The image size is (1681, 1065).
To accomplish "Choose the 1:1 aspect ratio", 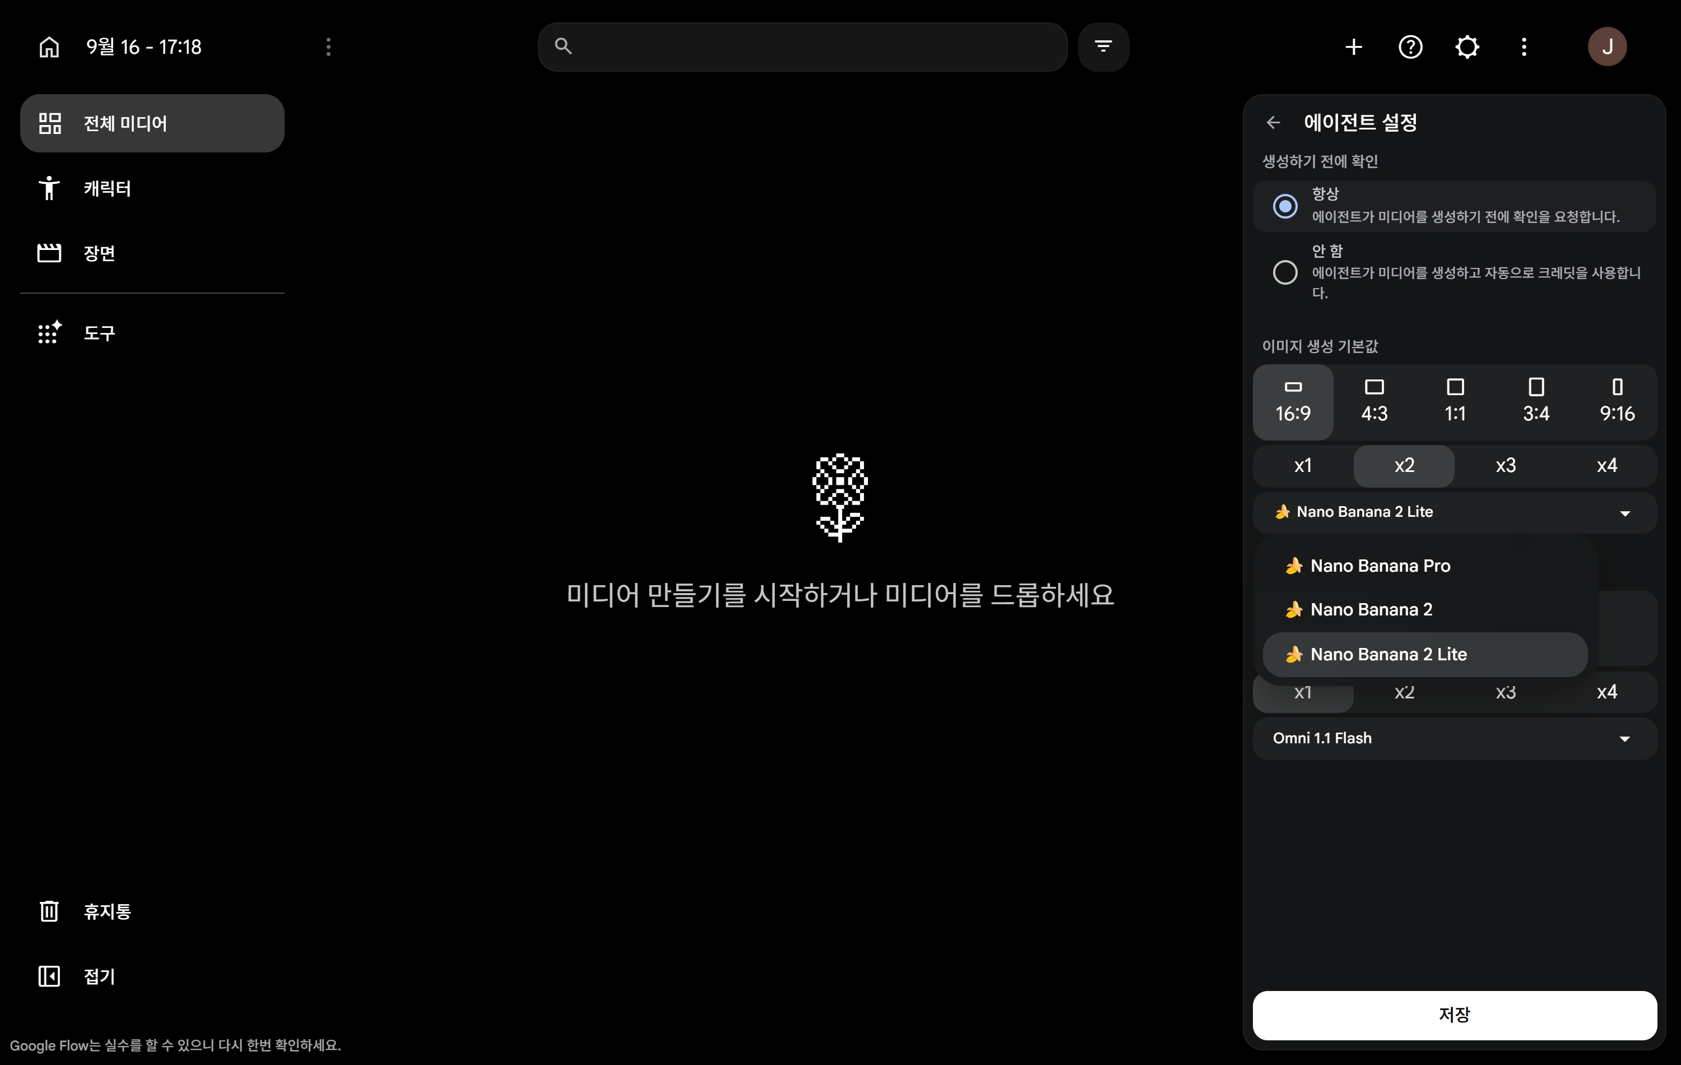I will [1455, 402].
